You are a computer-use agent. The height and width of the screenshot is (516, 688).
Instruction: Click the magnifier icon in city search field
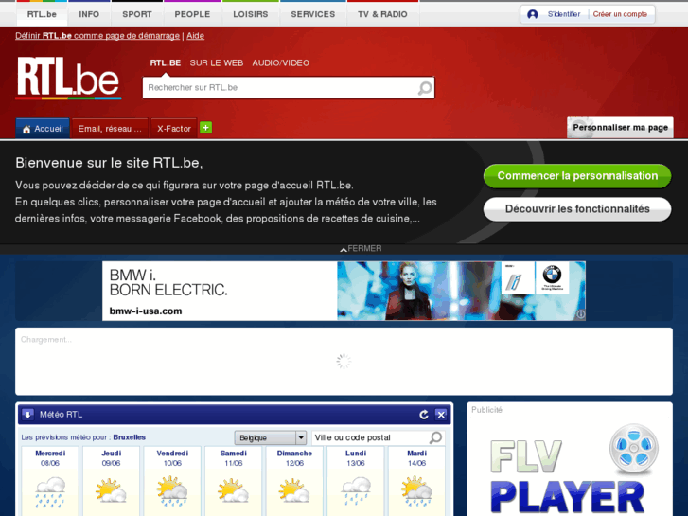tap(435, 437)
